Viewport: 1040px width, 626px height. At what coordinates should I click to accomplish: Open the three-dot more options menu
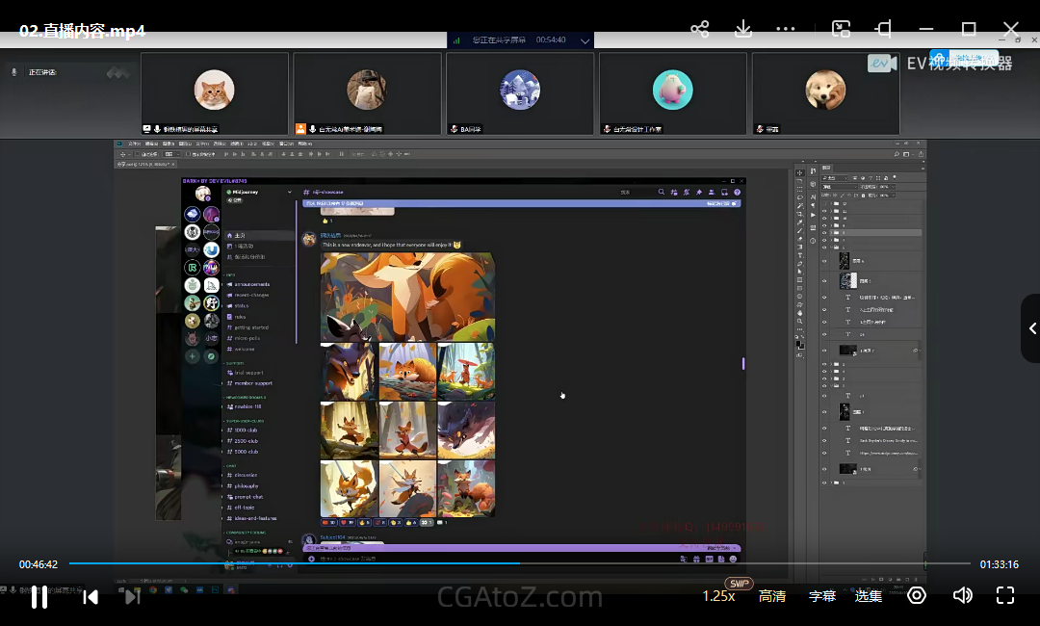click(786, 29)
